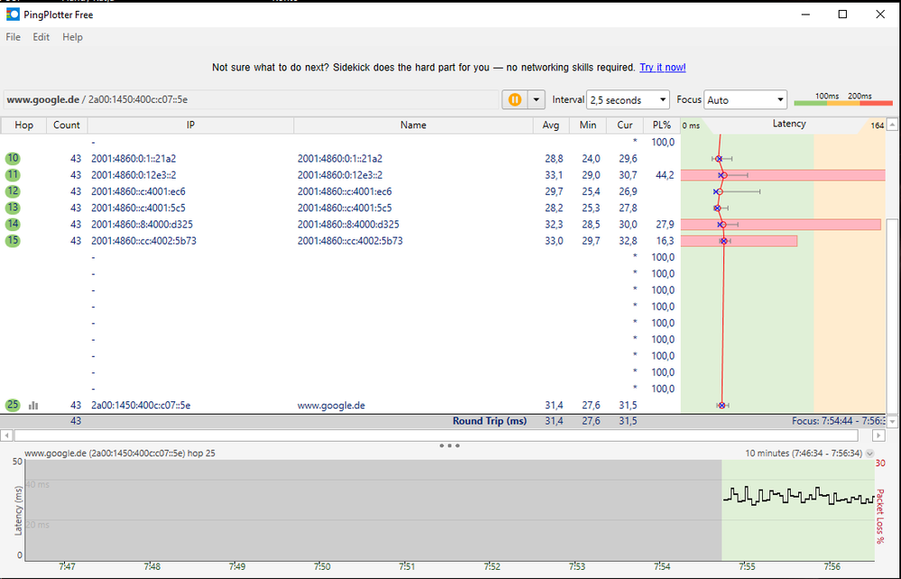
Task: Click the Name column header
Action: pos(413,124)
